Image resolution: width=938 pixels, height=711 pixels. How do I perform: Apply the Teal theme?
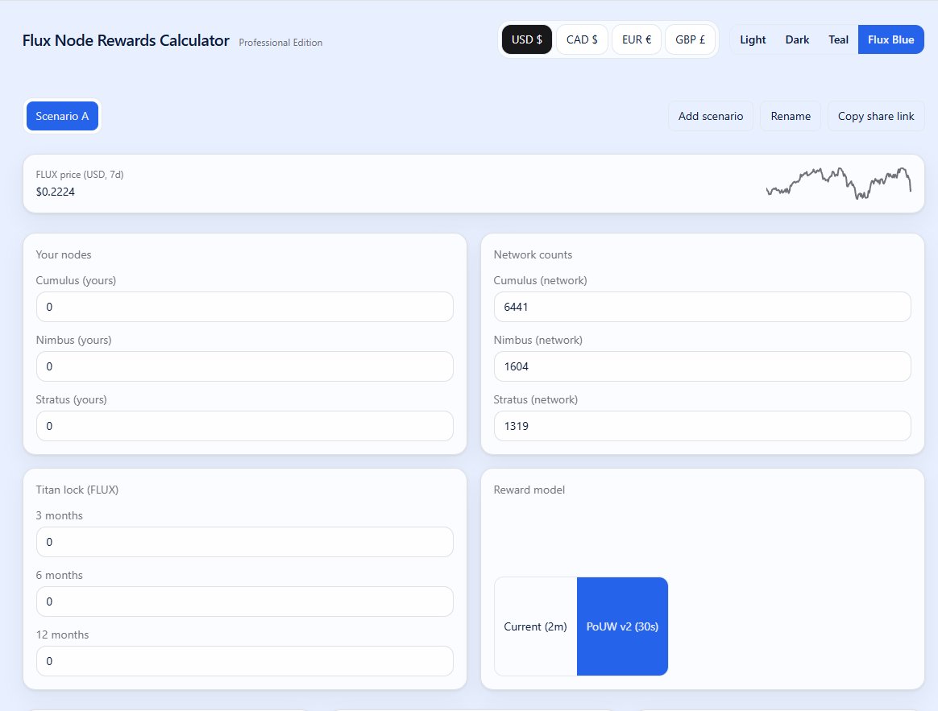(838, 39)
